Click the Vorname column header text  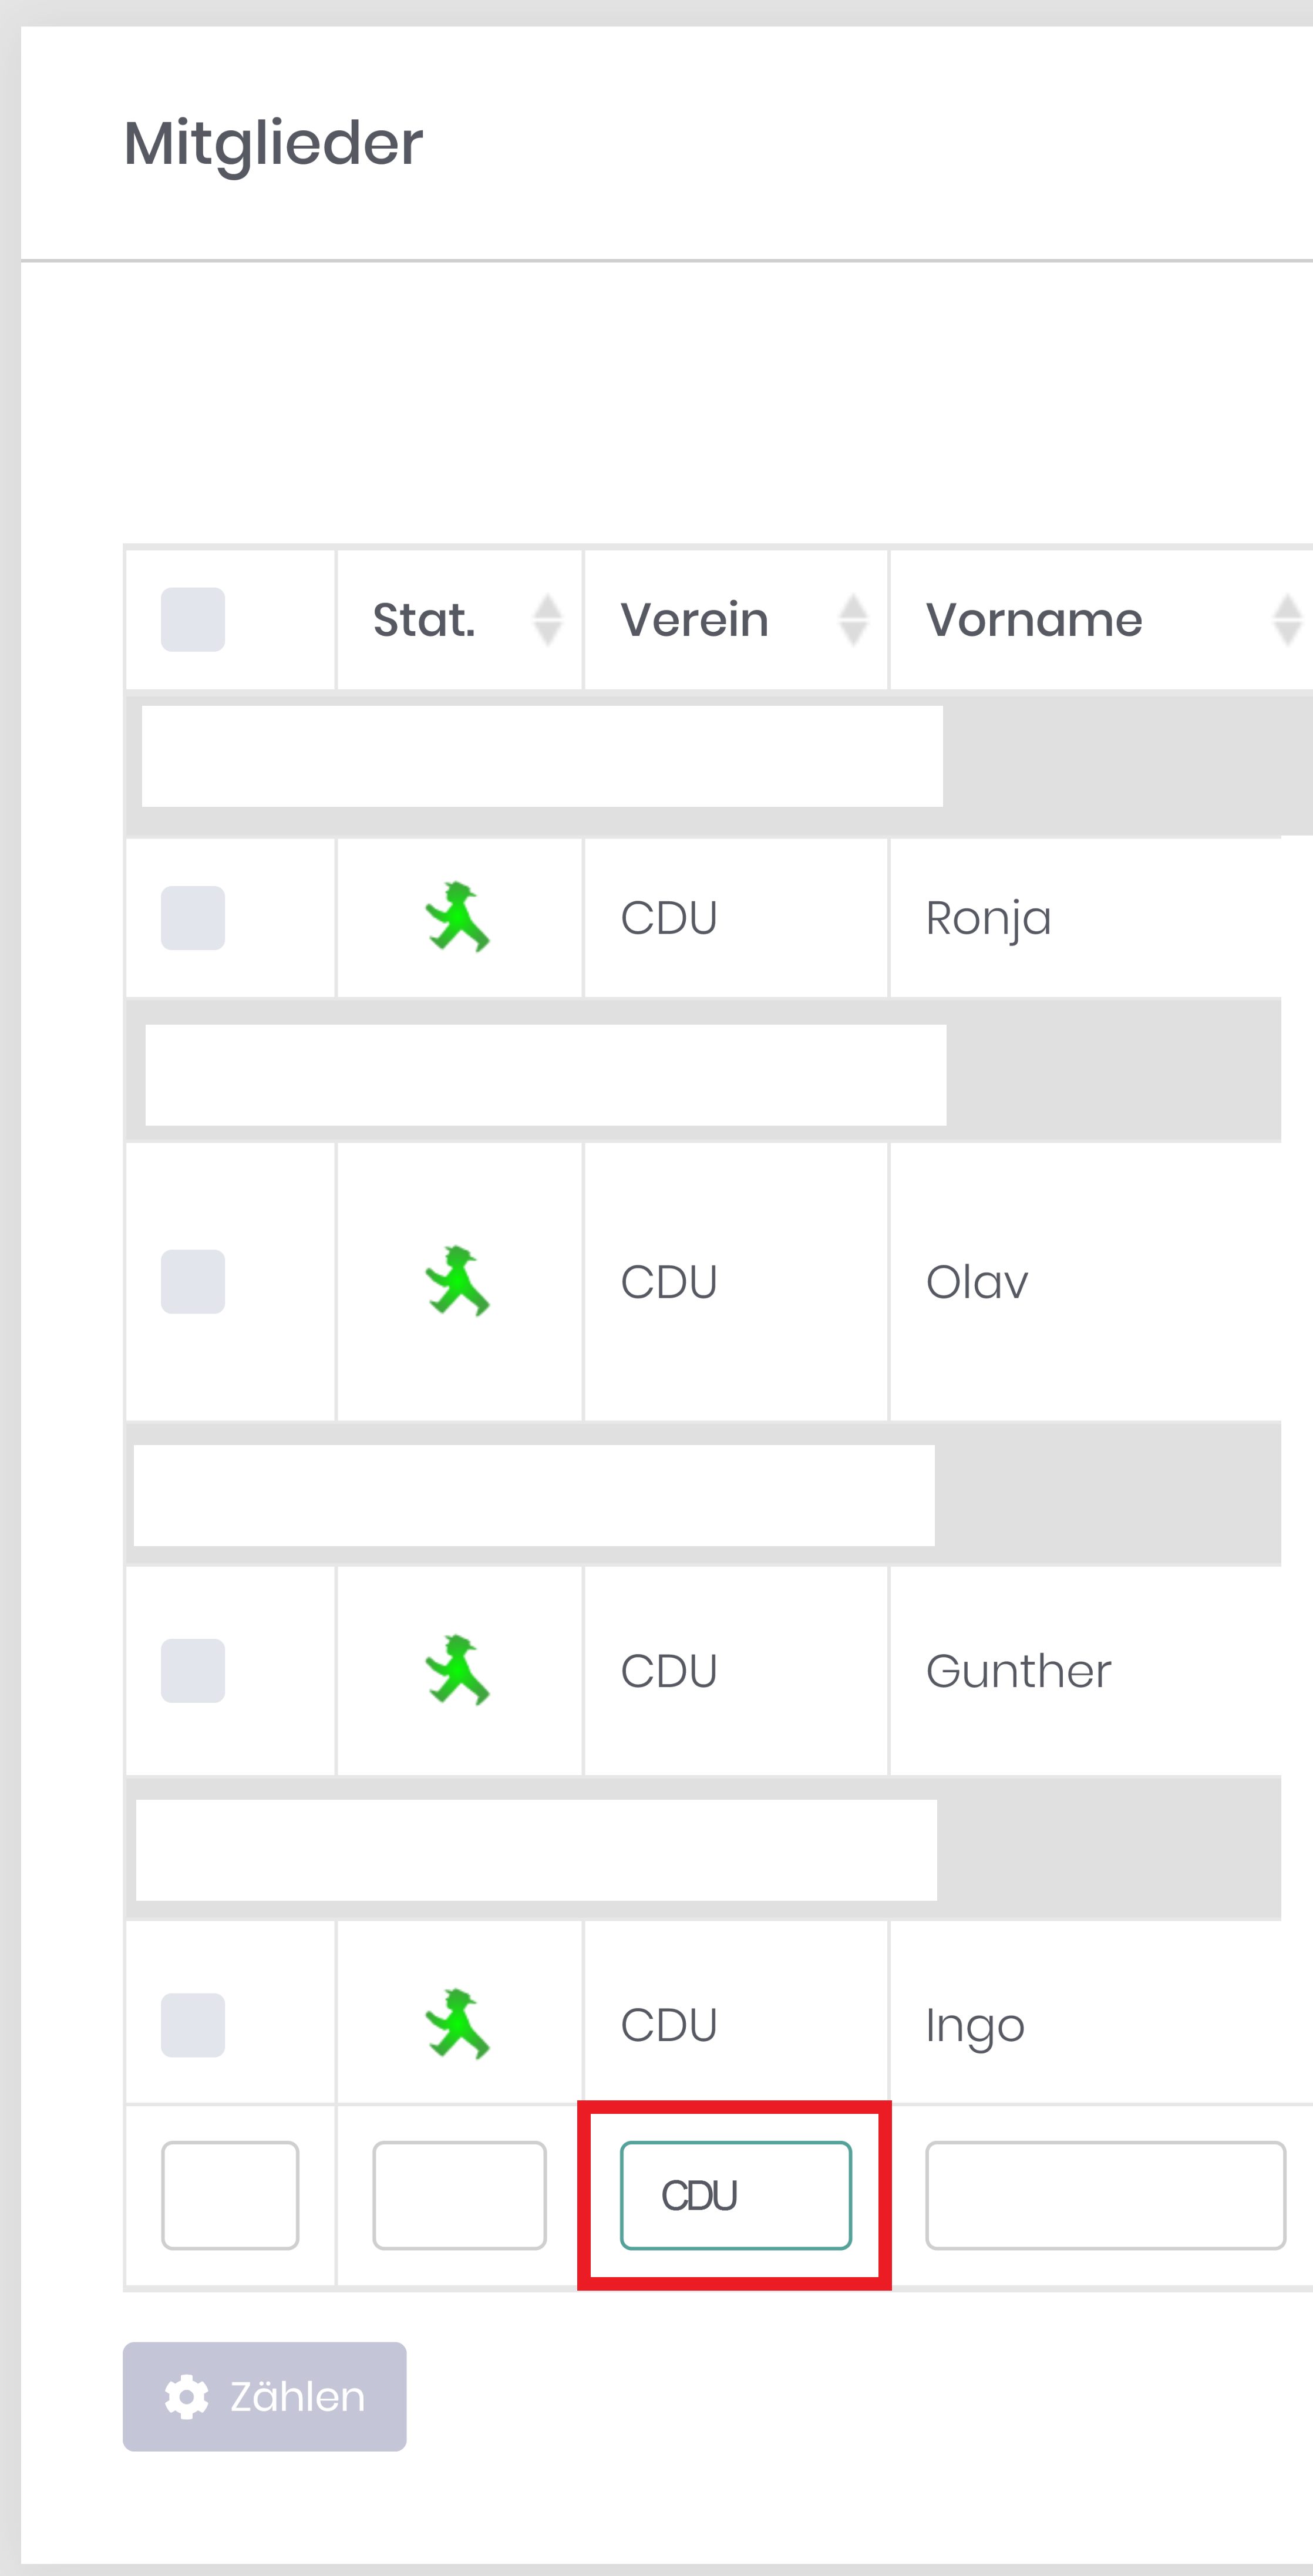pyautogui.click(x=1034, y=620)
